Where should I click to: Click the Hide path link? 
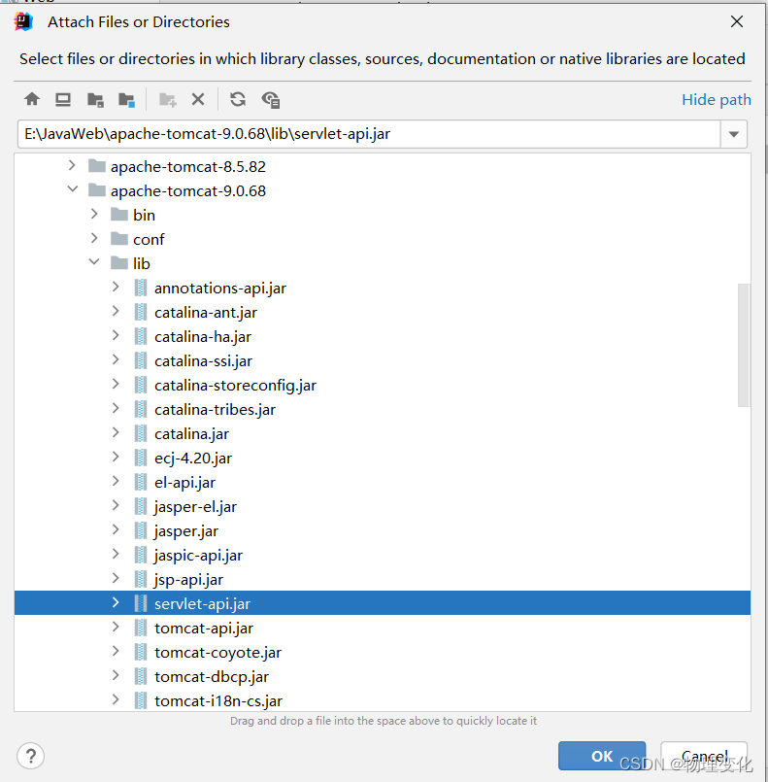(717, 100)
